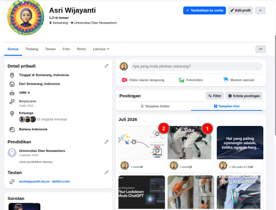Click location pin icon beside Tinggal di Semarang
The height and width of the screenshot is (210, 276).
click(12, 75)
